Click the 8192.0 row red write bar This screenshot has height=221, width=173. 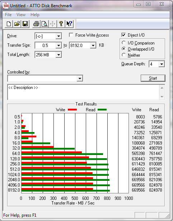pos(57,189)
